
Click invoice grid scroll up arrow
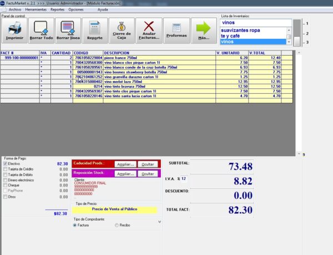tap(299, 52)
